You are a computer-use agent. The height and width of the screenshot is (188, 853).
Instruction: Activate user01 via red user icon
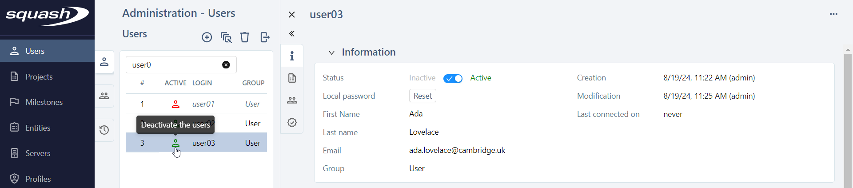pyautogui.click(x=175, y=104)
